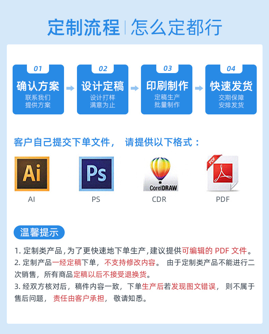Click the 定制流程 title heading

point(84,27)
